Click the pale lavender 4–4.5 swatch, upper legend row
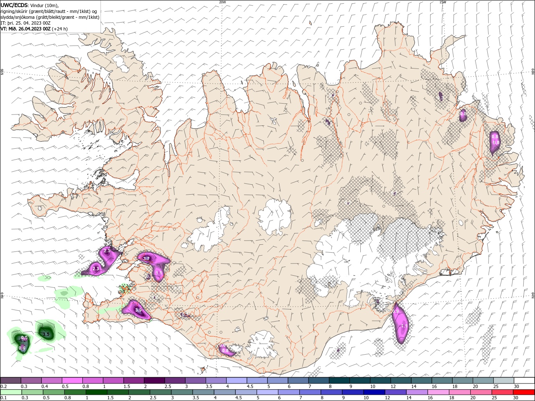Screen dimensions: 535x401 [x=237, y=381]
